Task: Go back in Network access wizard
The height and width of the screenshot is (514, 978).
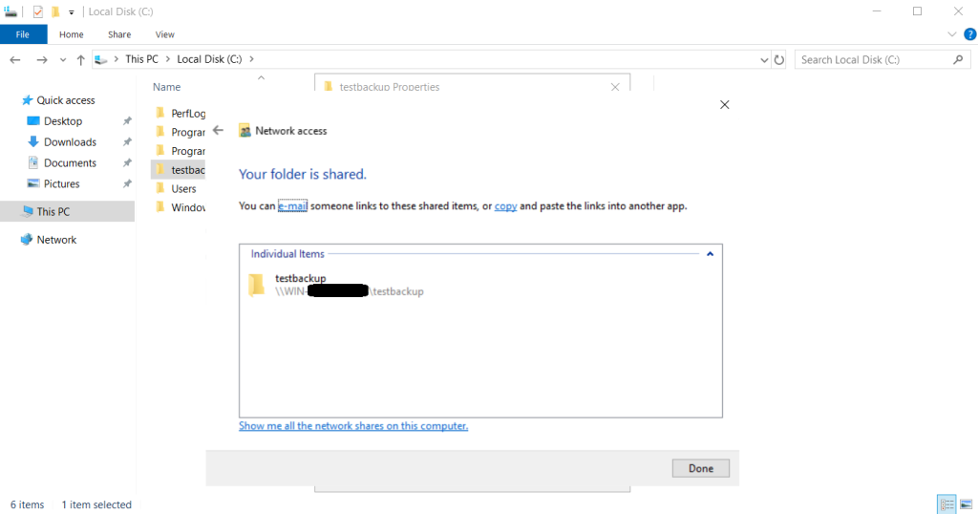Action: click(218, 130)
